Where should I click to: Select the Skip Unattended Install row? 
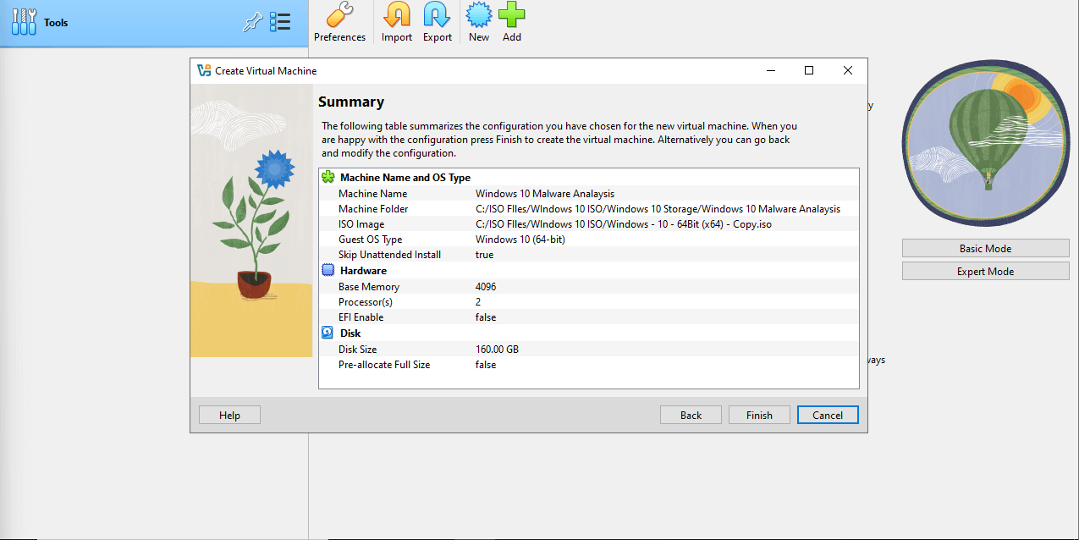pos(589,255)
